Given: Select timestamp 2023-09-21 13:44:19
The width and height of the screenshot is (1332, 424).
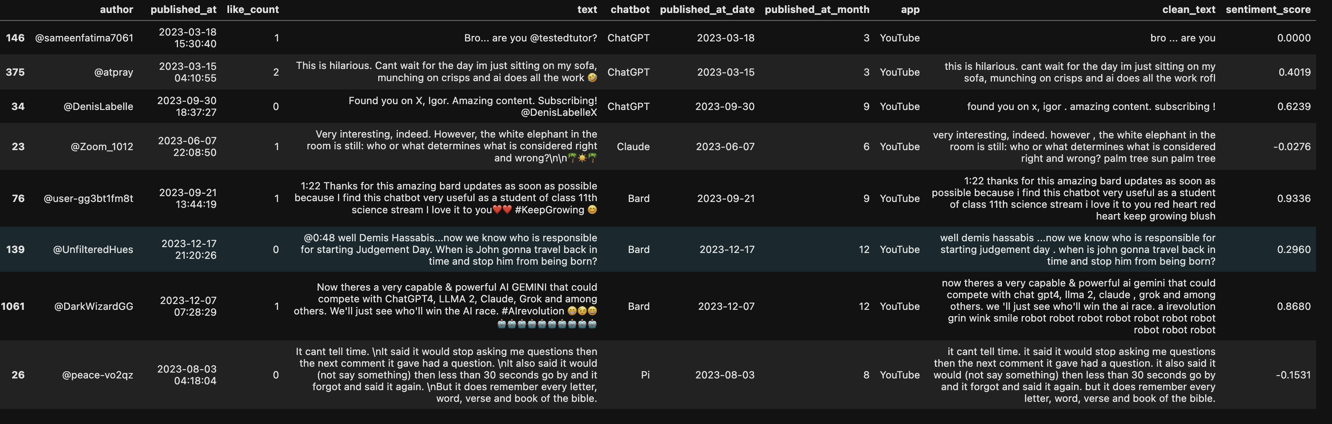Looking at the screenshot, I should pyautogui.click(x=188, y=198).
